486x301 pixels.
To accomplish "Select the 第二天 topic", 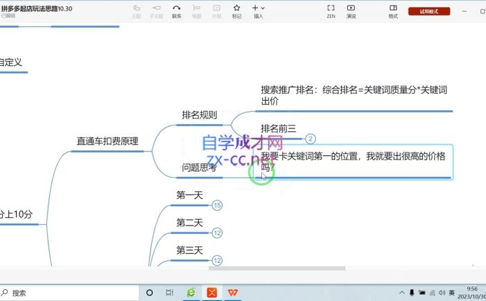I will coord(189,223).
